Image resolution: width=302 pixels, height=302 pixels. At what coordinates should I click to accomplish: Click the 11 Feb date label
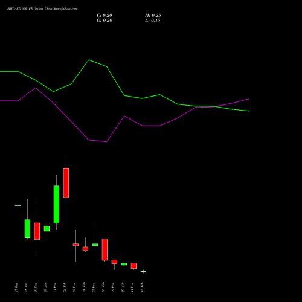click(132, 288)
